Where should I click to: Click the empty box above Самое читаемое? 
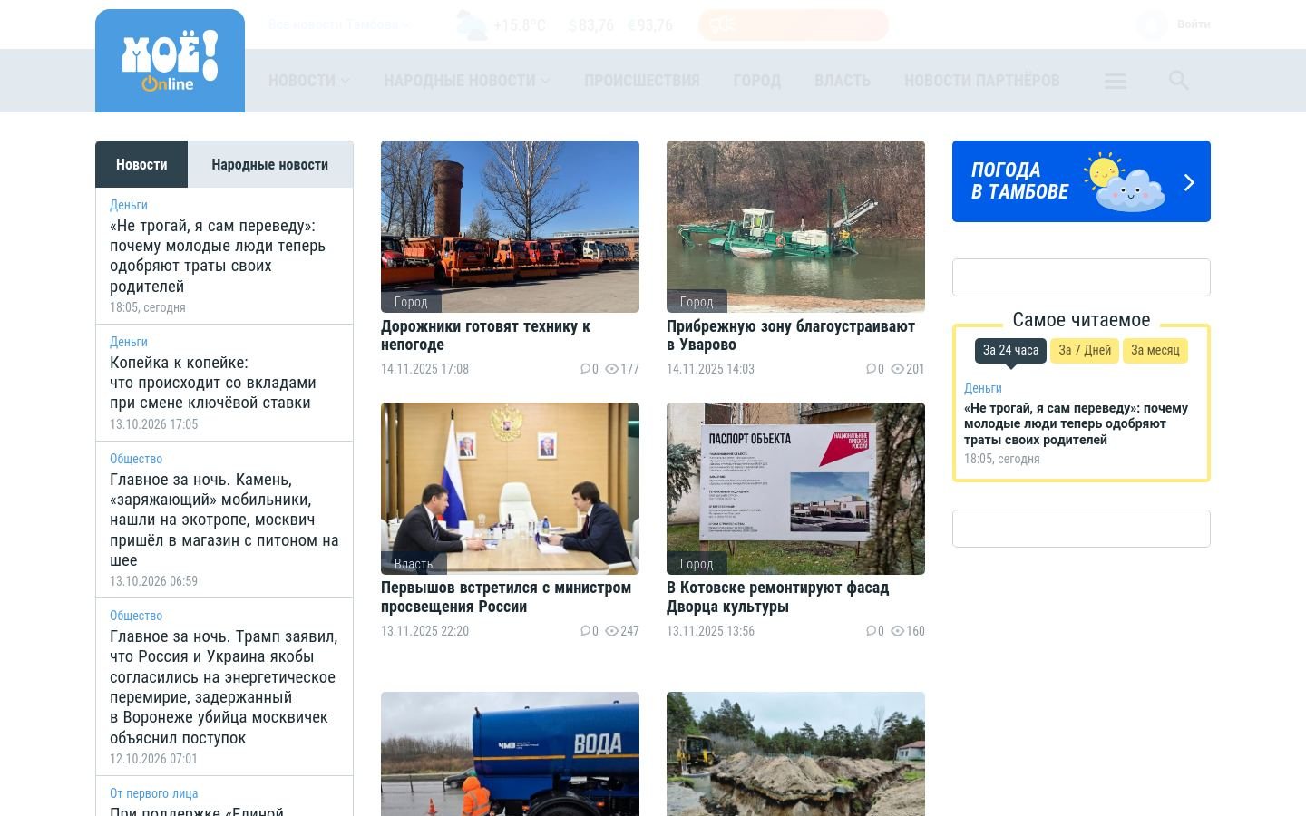(x=1081, y=277)
